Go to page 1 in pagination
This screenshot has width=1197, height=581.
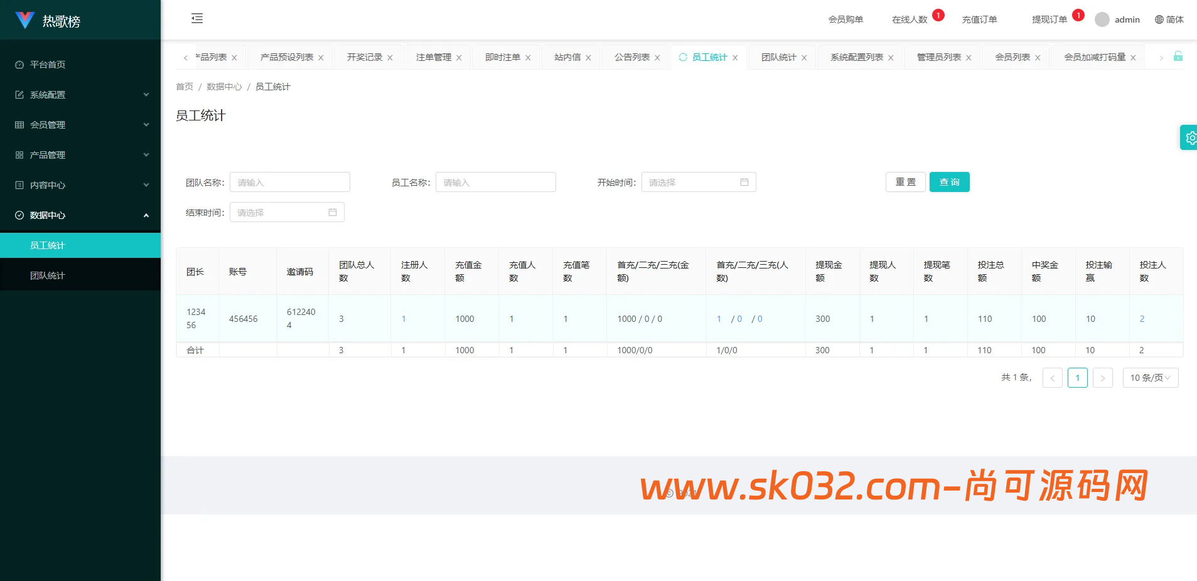(1078, 378)
